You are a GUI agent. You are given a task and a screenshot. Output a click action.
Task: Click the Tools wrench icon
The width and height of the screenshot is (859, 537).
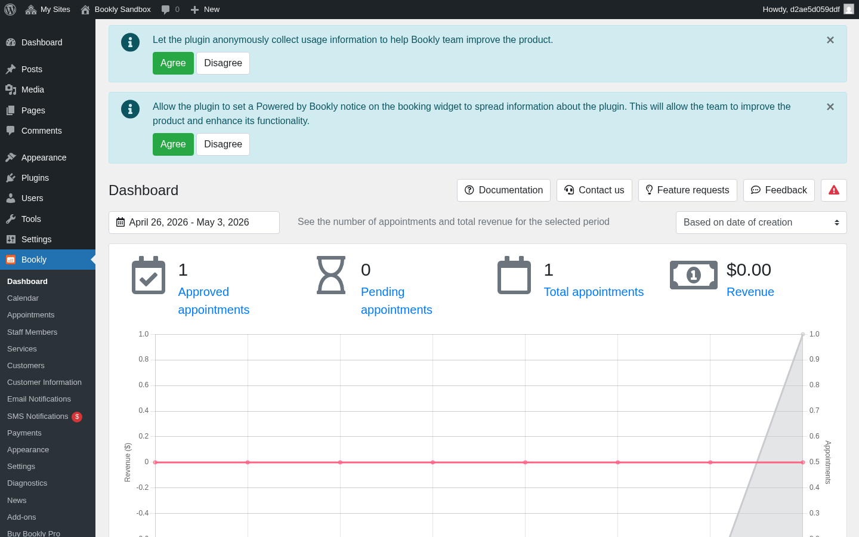coord(11,219)
